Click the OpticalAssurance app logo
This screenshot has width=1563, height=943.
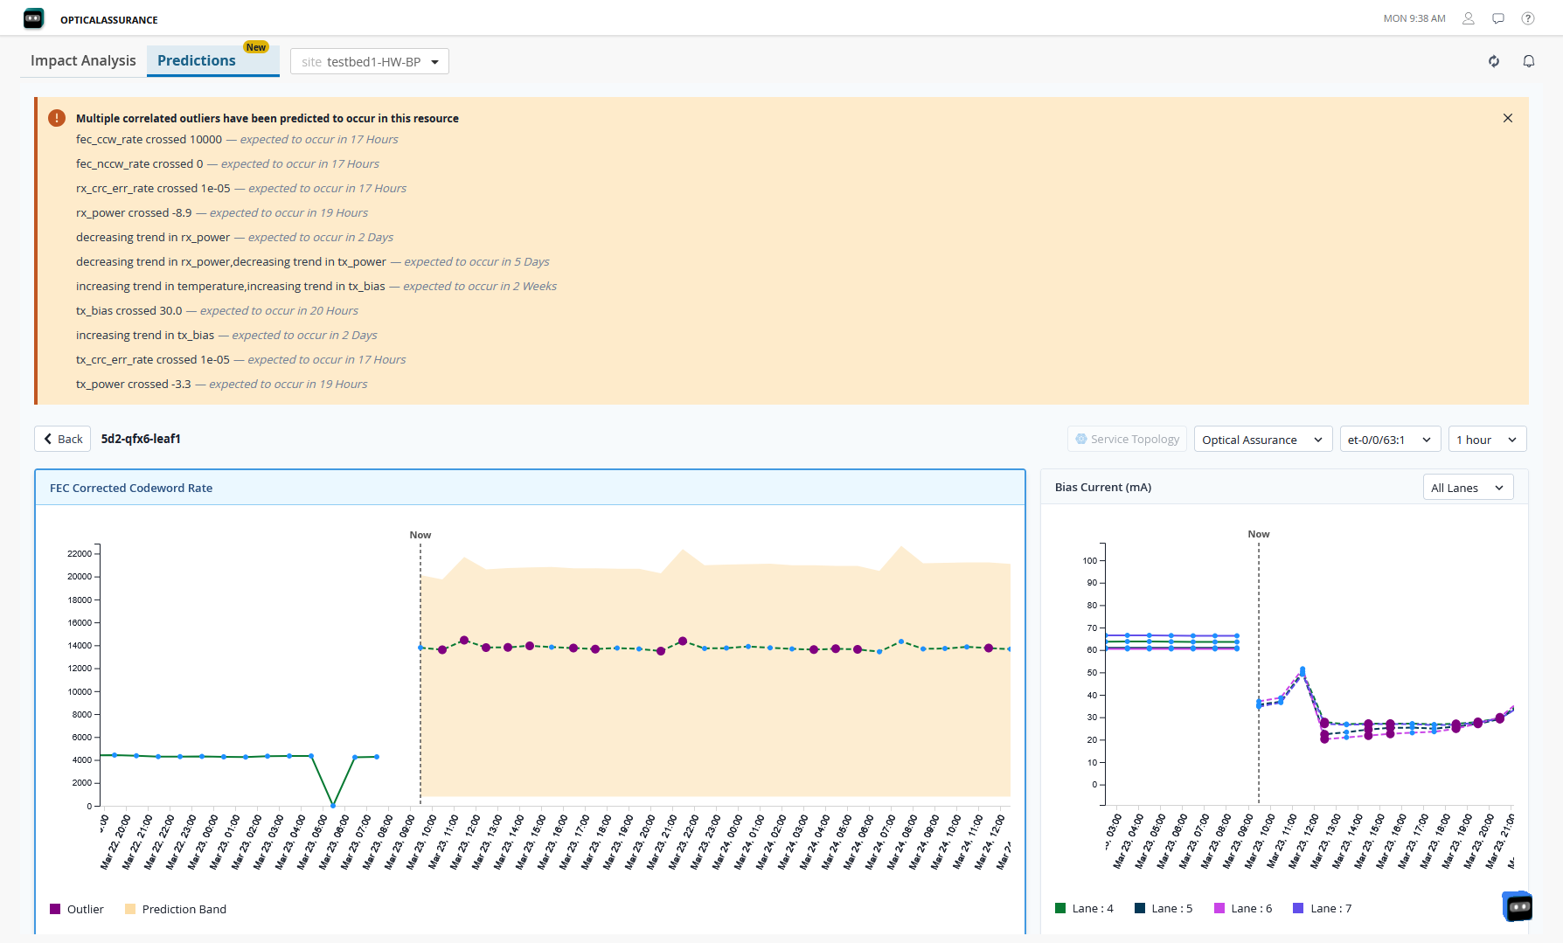[33, 18]
